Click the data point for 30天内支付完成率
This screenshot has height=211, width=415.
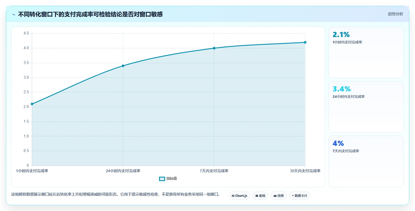(x=305, y=42)
